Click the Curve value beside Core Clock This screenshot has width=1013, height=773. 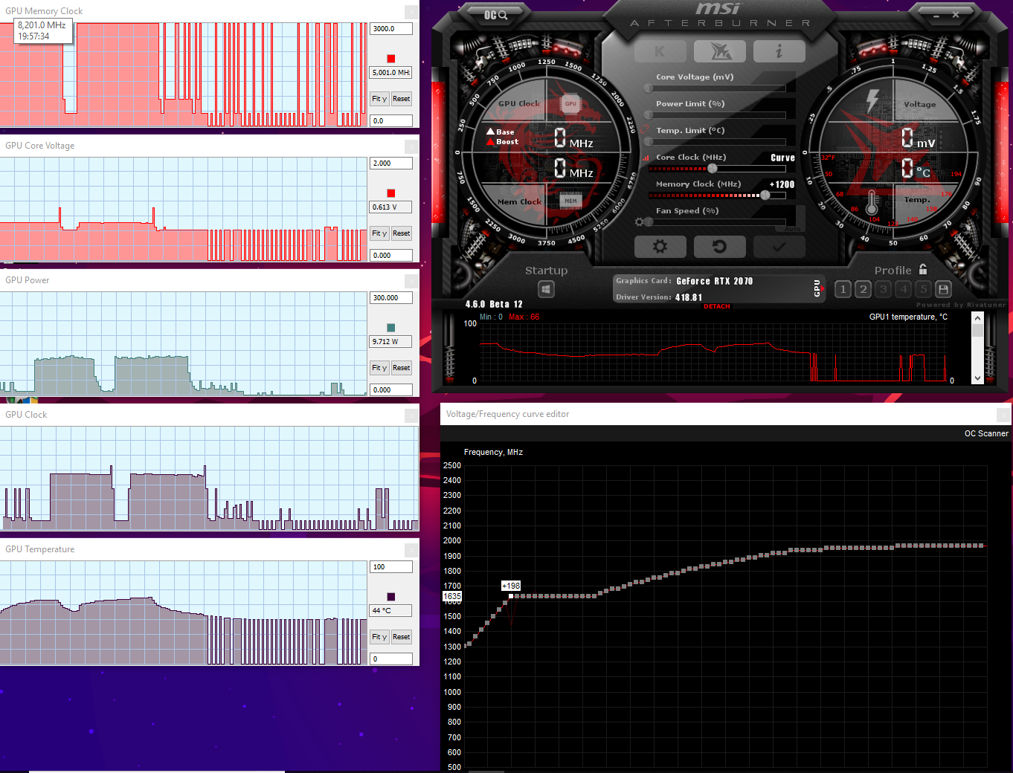782,158
